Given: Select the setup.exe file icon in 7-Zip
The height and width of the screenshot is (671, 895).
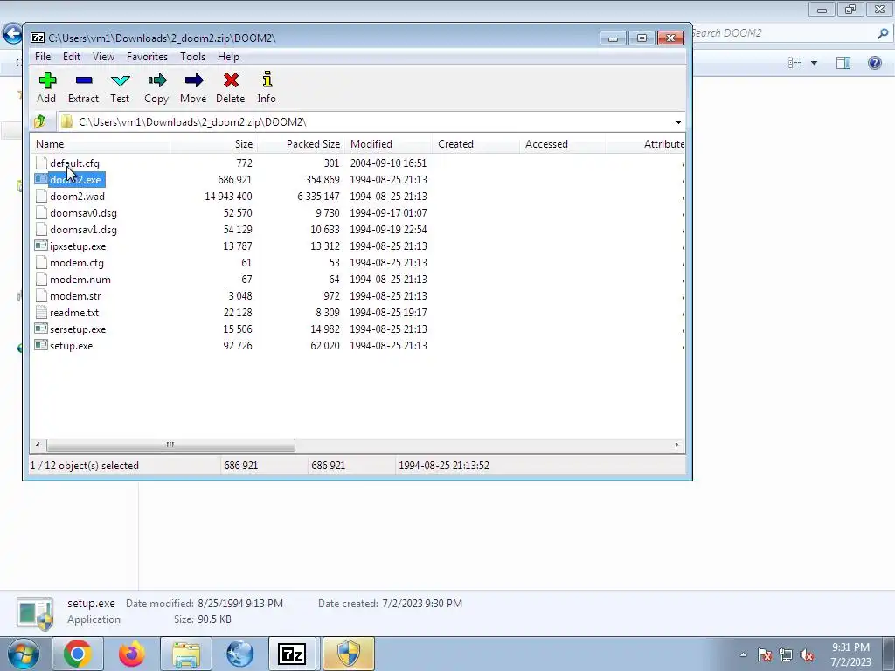Looking at the screenshot, I should pyautogui.click(x=41, y=346).
